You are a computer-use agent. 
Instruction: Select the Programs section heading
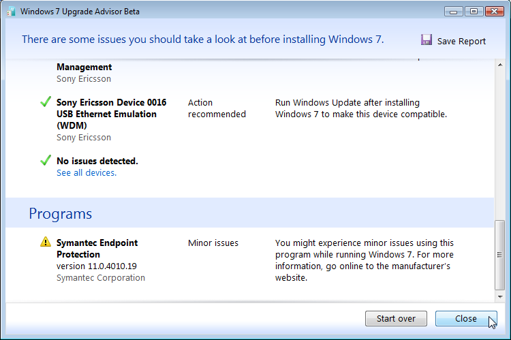60,214
